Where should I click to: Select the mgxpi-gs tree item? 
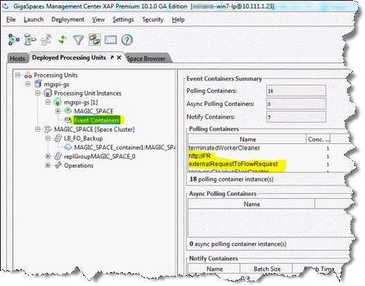(57, 84)
